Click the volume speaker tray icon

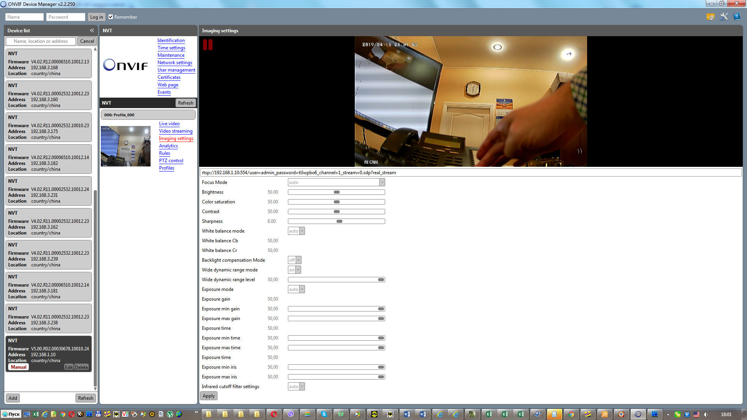coord(706,414)
